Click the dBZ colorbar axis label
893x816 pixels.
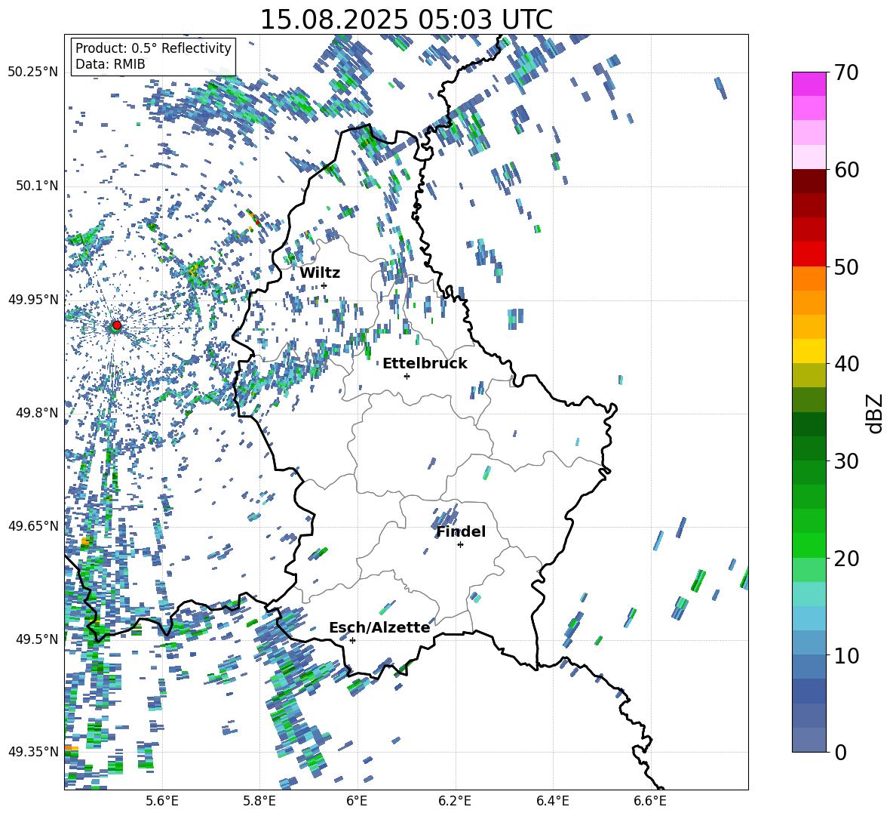click(876, 413)
